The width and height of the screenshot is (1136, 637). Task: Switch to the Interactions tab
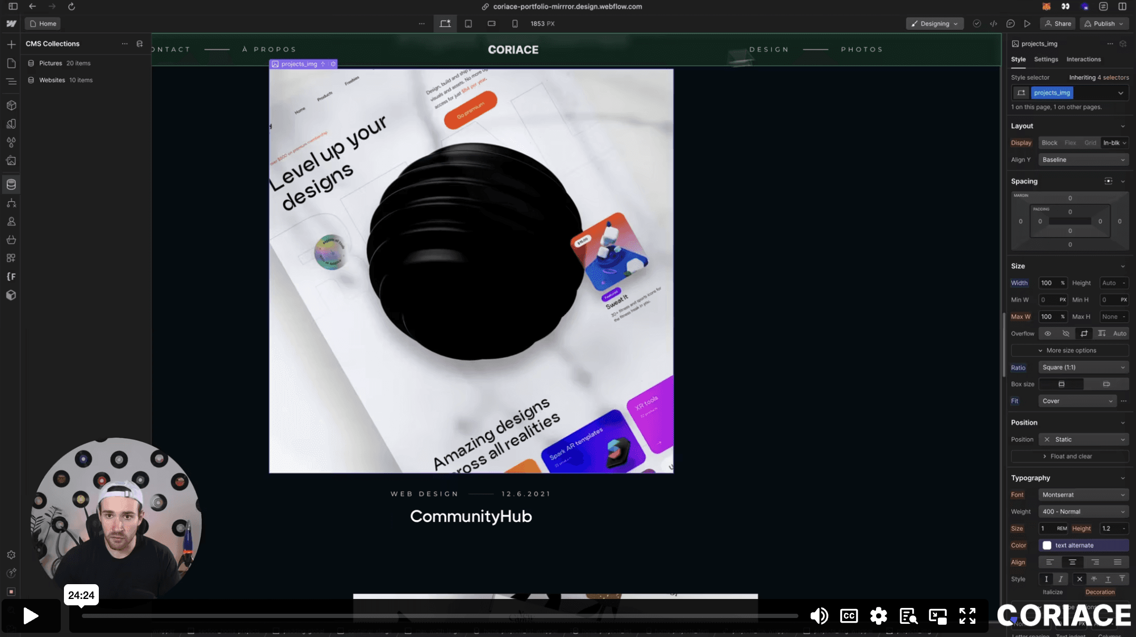pyautogui.click(x=1083, y=59)
